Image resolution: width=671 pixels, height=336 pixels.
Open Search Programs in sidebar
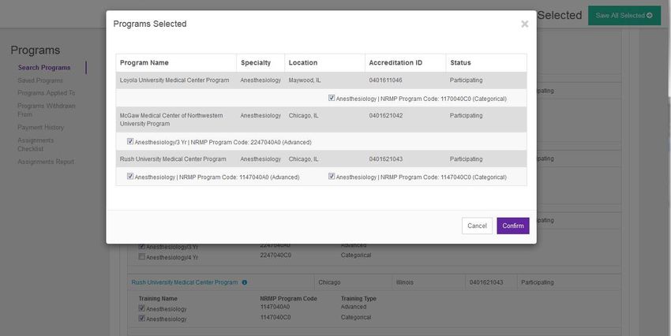click(44, 68)
